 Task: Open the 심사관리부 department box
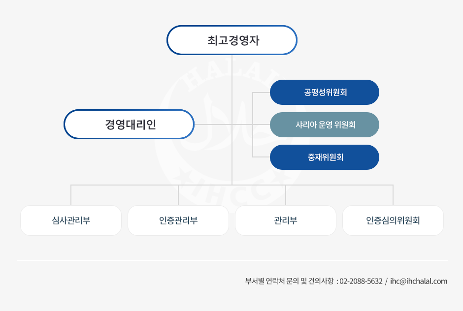click(71, 220)
